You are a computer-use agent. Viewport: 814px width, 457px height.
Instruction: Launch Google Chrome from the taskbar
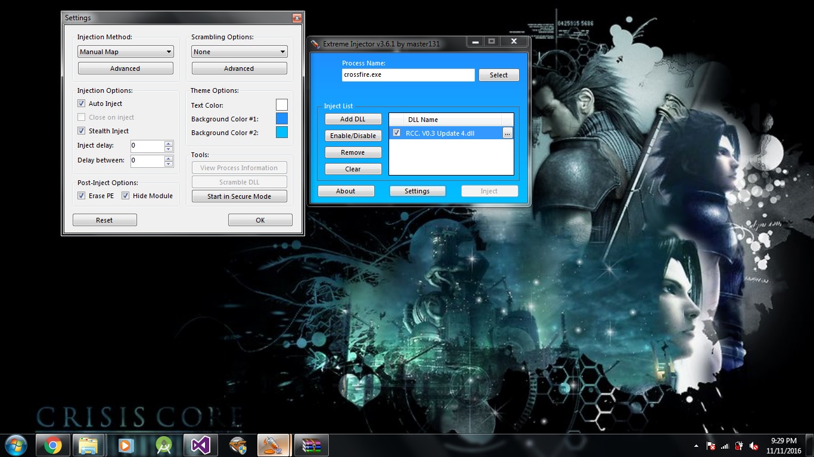click(52, 445)
